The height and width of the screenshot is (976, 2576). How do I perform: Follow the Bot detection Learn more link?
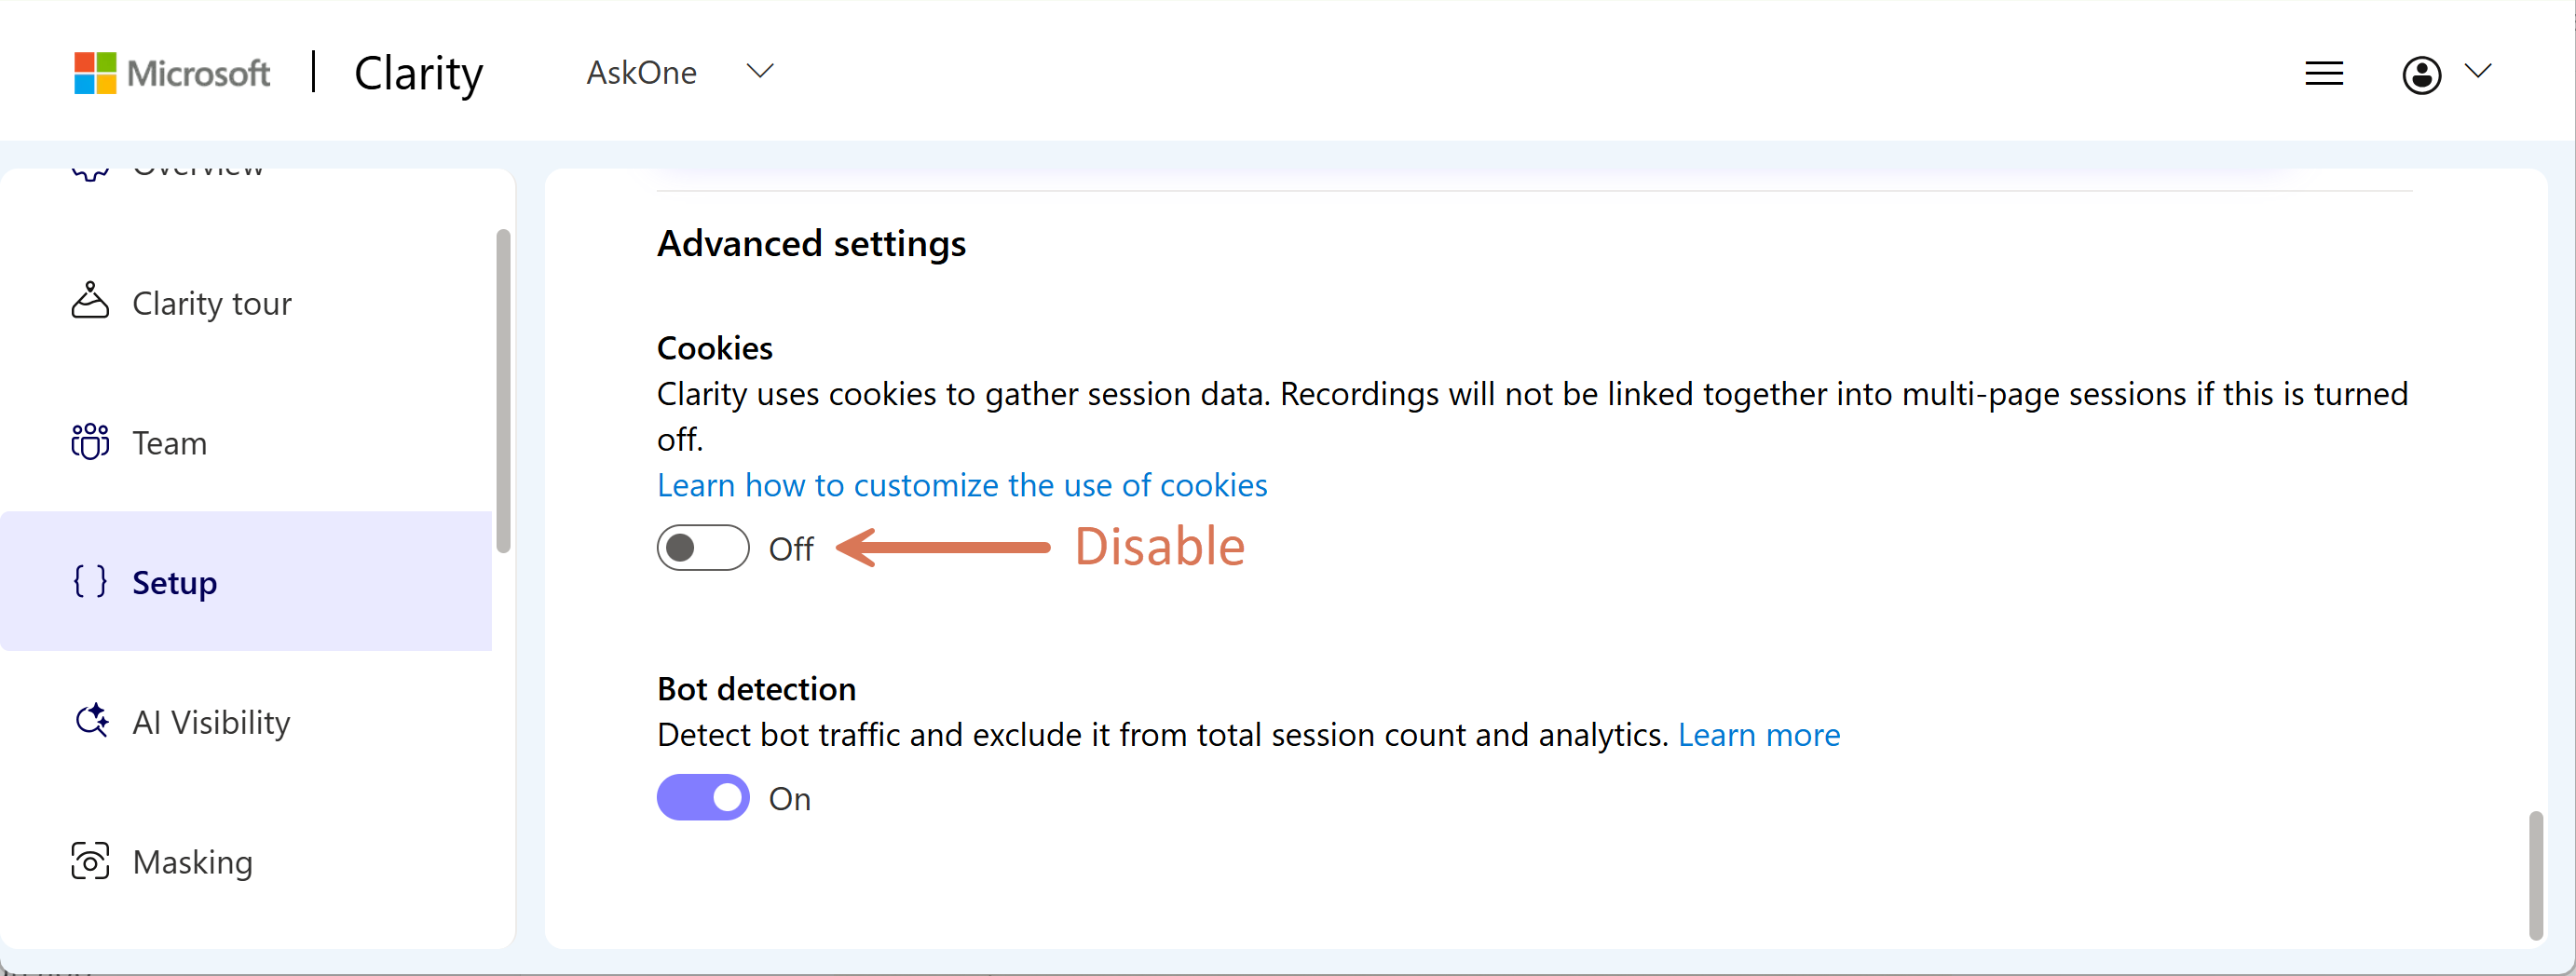(x=1759, y=735)
